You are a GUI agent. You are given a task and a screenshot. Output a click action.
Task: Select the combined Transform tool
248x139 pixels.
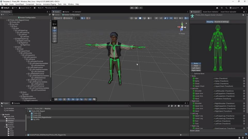(55, 41)
